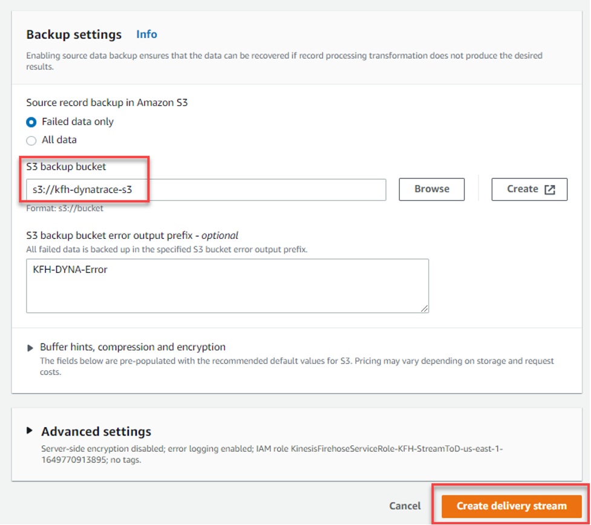Click the resize handle of the prefix textarea

pos(425,308)
